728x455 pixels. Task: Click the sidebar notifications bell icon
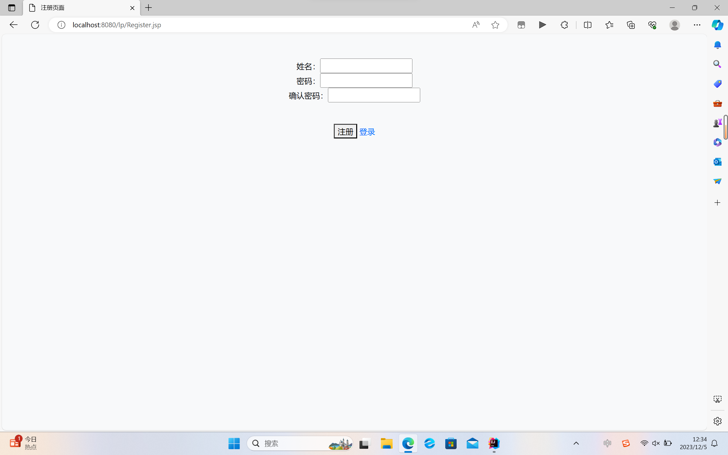(717, 45)
